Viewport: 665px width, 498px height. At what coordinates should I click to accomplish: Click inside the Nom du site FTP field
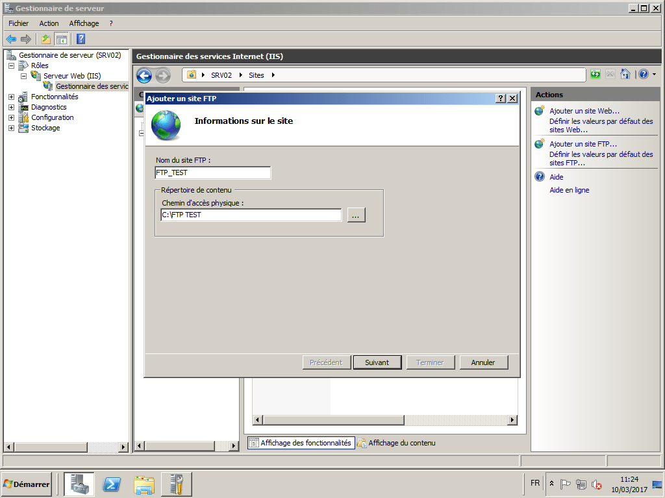click(211, 172)
